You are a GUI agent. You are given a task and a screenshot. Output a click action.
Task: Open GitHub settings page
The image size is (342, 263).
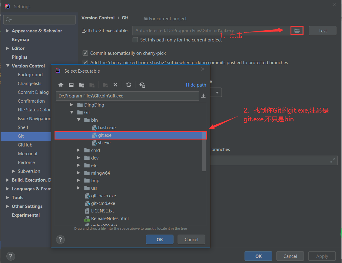25,145
